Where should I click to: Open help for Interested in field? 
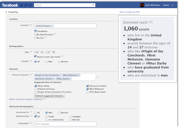[31, 112]
